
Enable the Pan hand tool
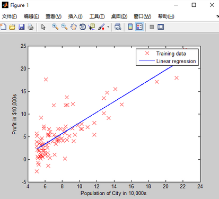73,27
